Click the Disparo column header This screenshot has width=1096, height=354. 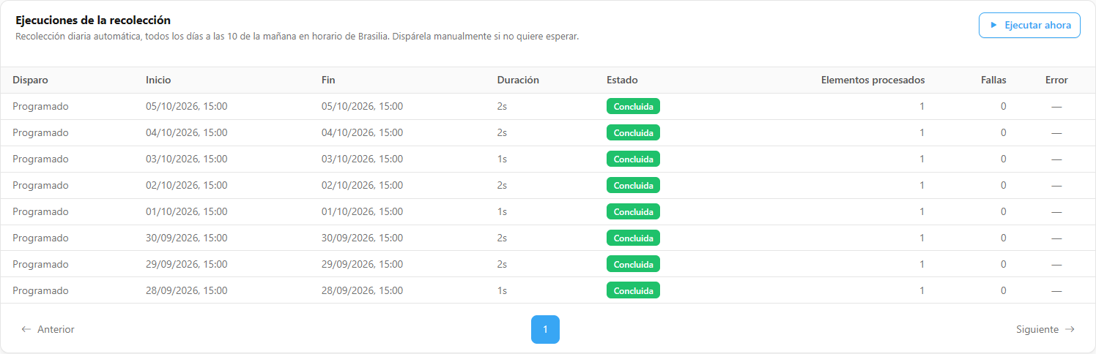point(30,80)
